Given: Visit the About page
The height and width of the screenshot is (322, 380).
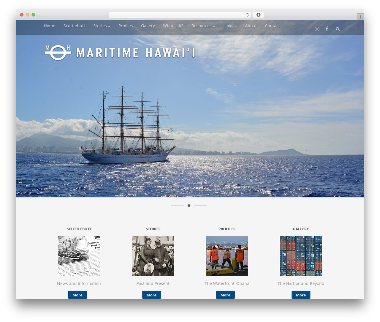Looking at the screenshot, I should tap(251, 26).
